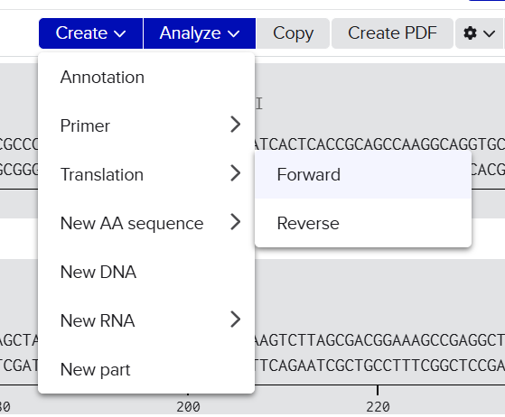This screenshot has height=417, width=505.
Task: Click the 220 position ruler label
Action: [378, 407]
